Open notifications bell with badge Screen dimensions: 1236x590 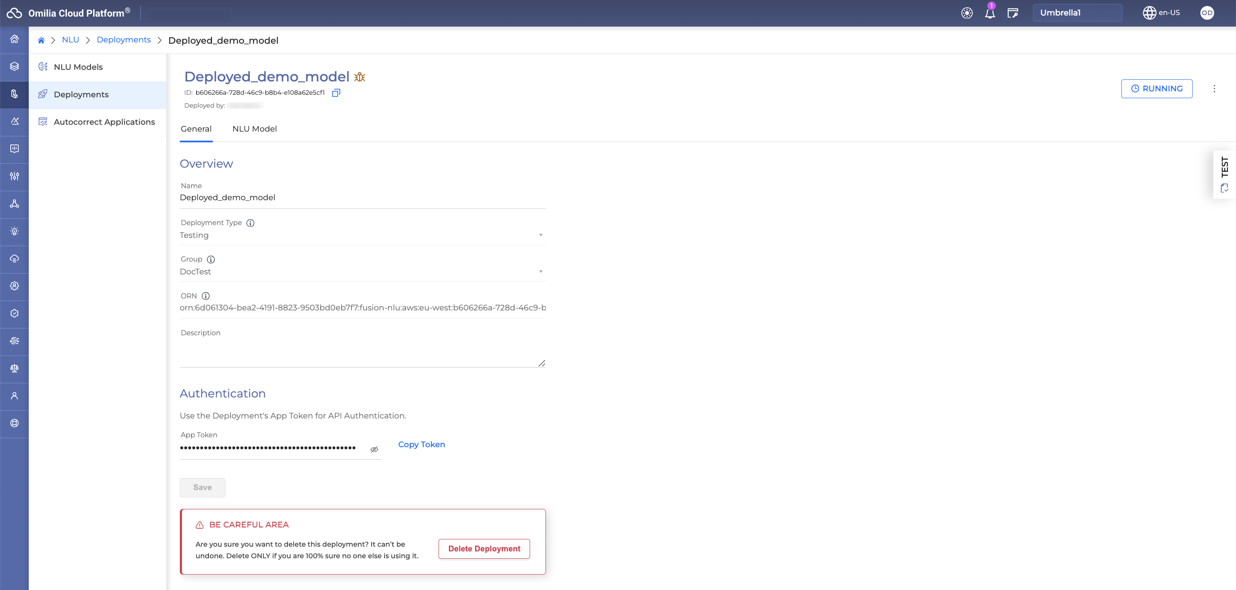pyautogui.click(x=990, y=13)
